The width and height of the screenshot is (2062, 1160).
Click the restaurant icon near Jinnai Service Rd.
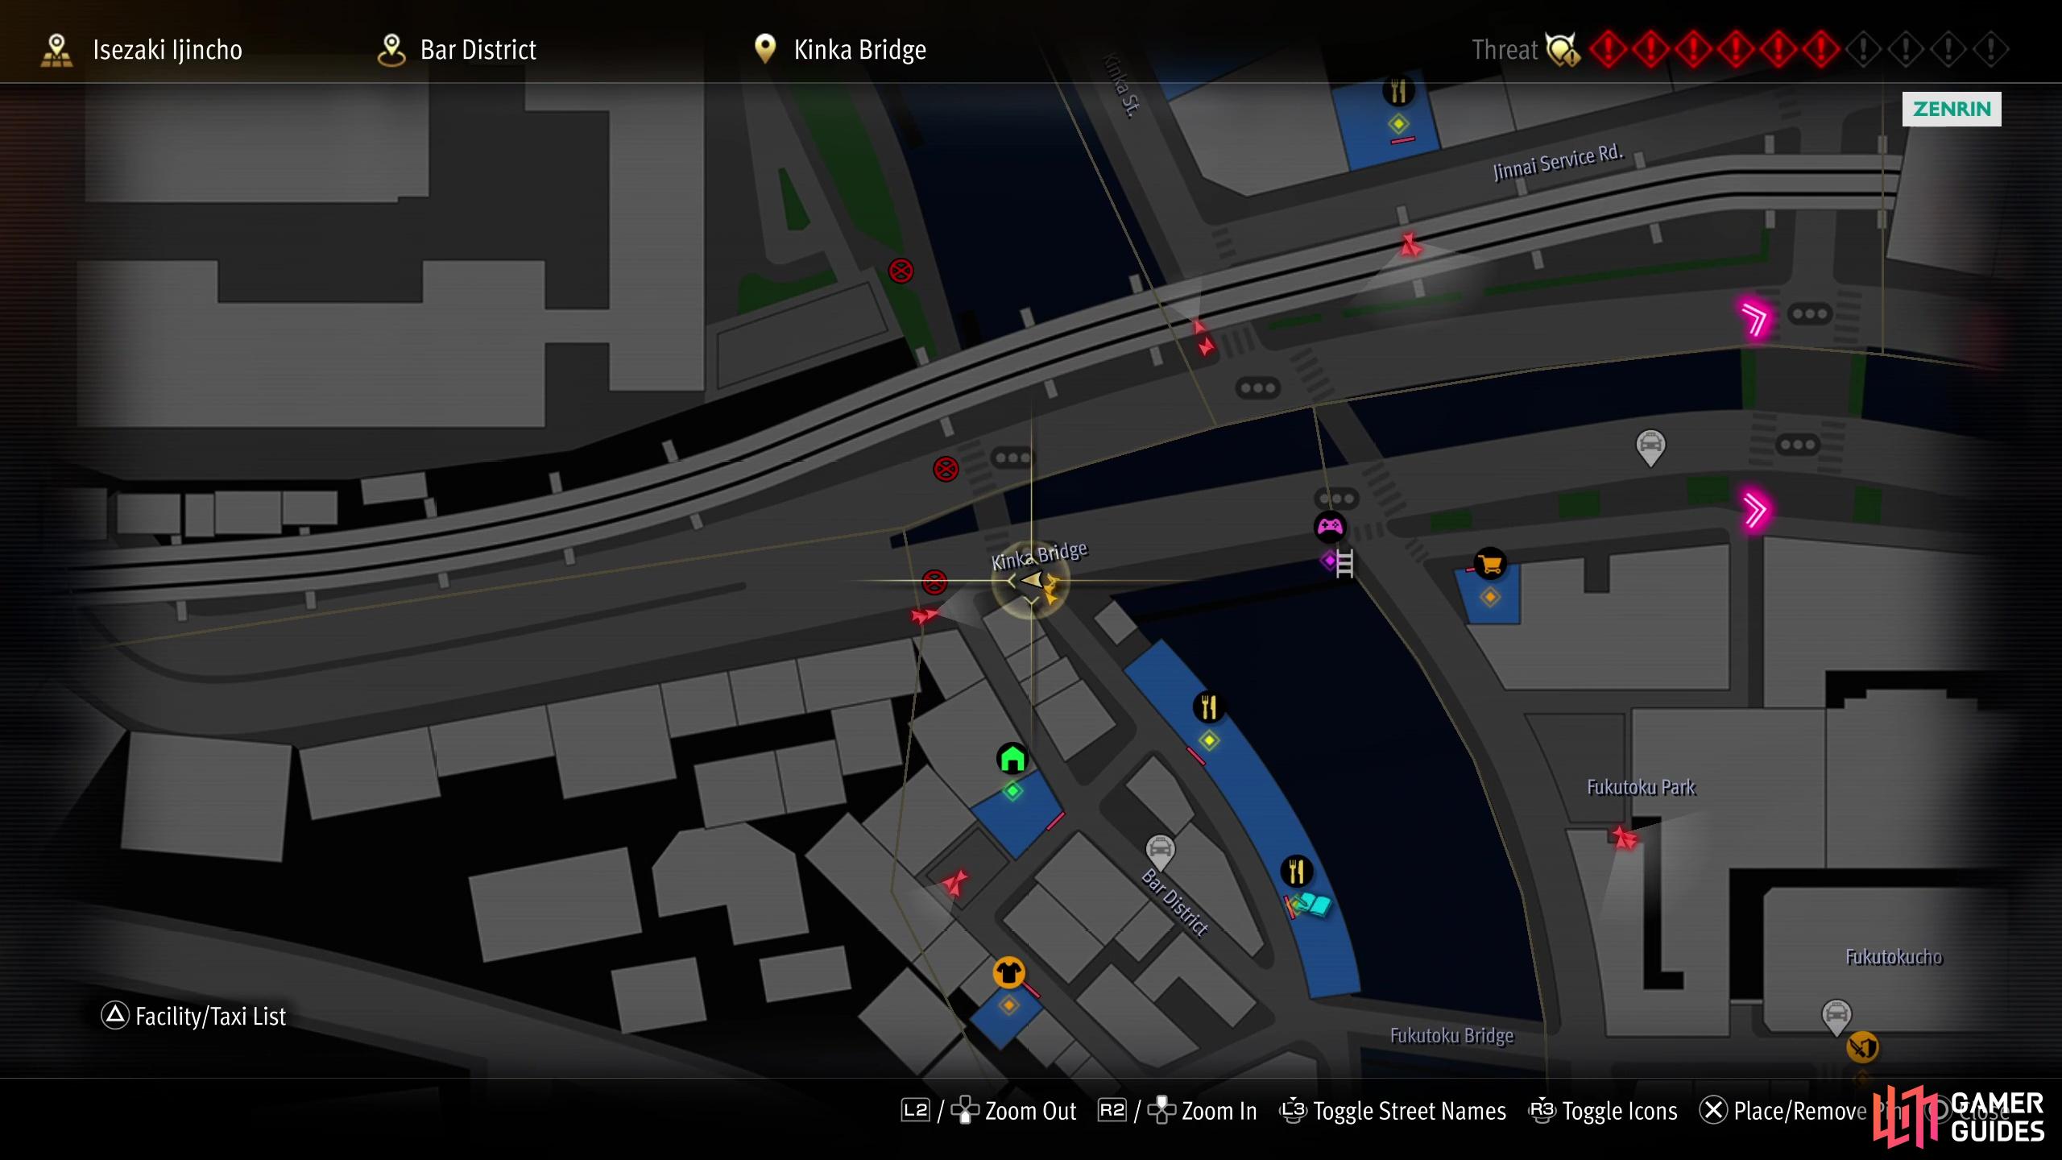coord(1398,91)
